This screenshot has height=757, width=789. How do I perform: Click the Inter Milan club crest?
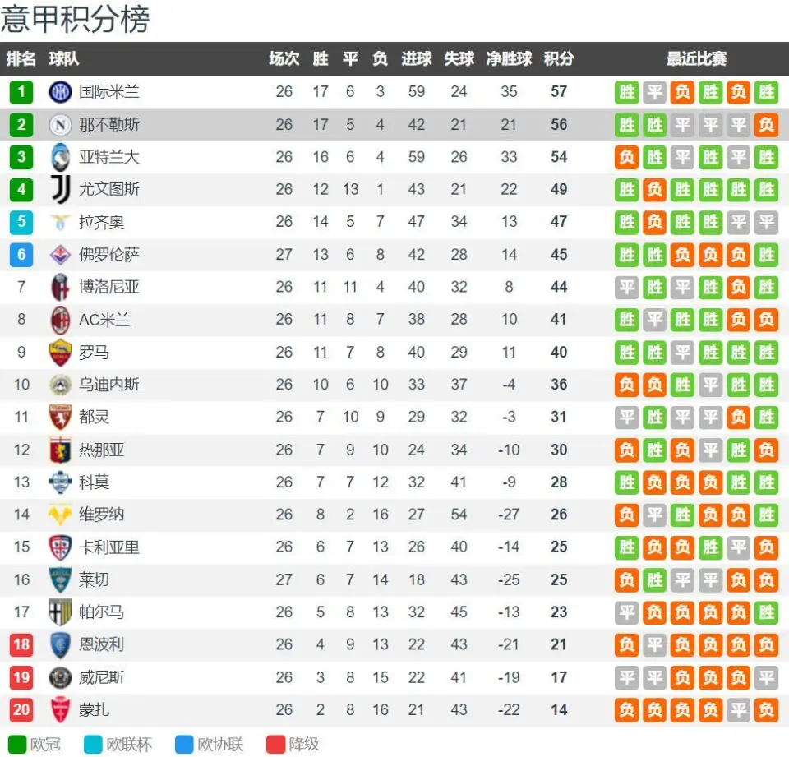(x=60, y=92)
